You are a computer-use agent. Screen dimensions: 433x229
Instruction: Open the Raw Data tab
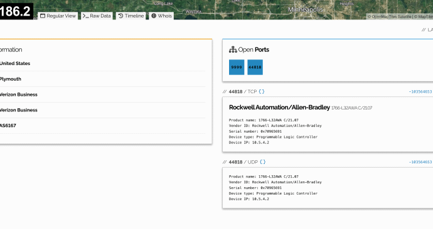(97, 16)
